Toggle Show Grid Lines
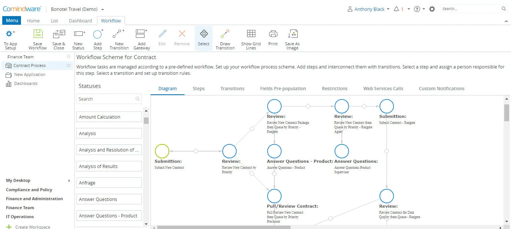 251,40
